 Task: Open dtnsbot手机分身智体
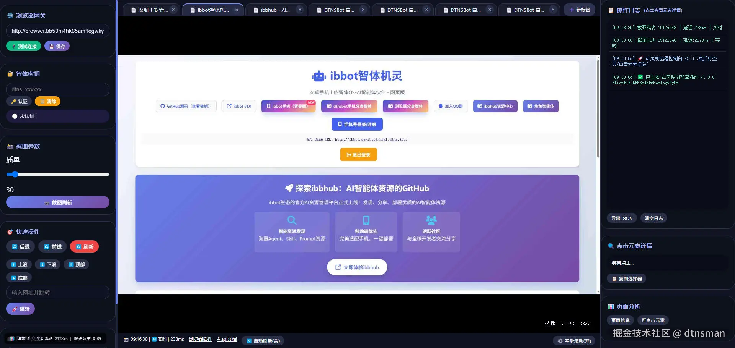coord(349,106)
